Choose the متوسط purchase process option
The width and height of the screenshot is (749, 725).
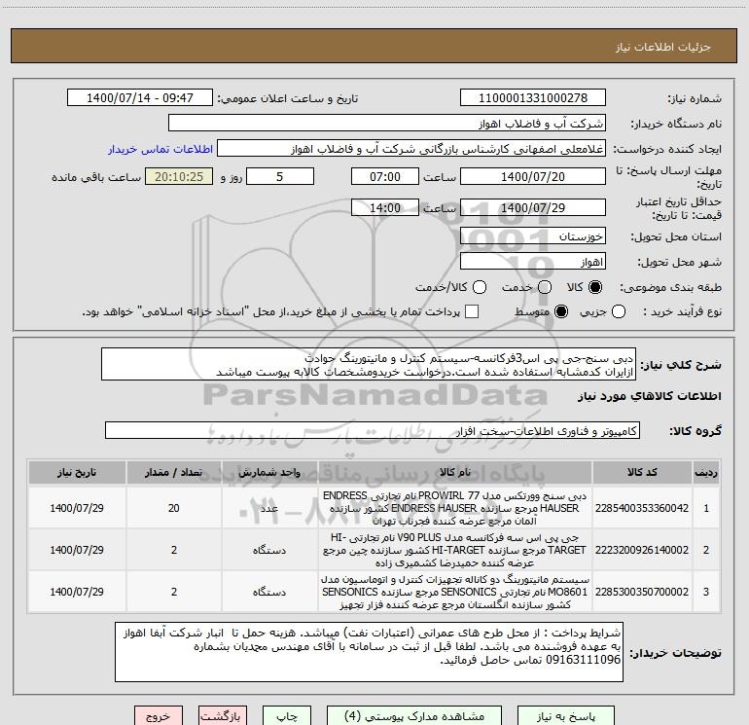[x=561, y=311]
